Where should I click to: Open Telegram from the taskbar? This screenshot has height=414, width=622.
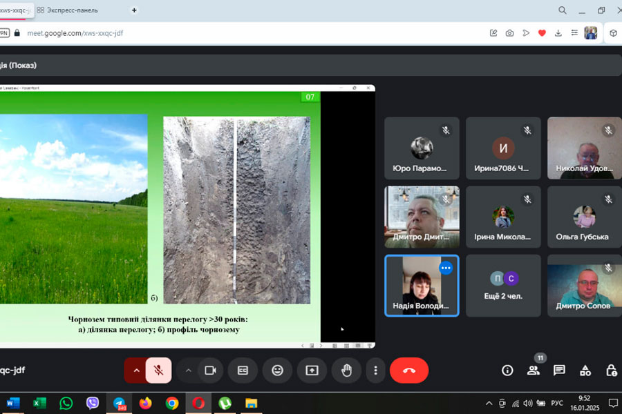click(x=119, y=403)
